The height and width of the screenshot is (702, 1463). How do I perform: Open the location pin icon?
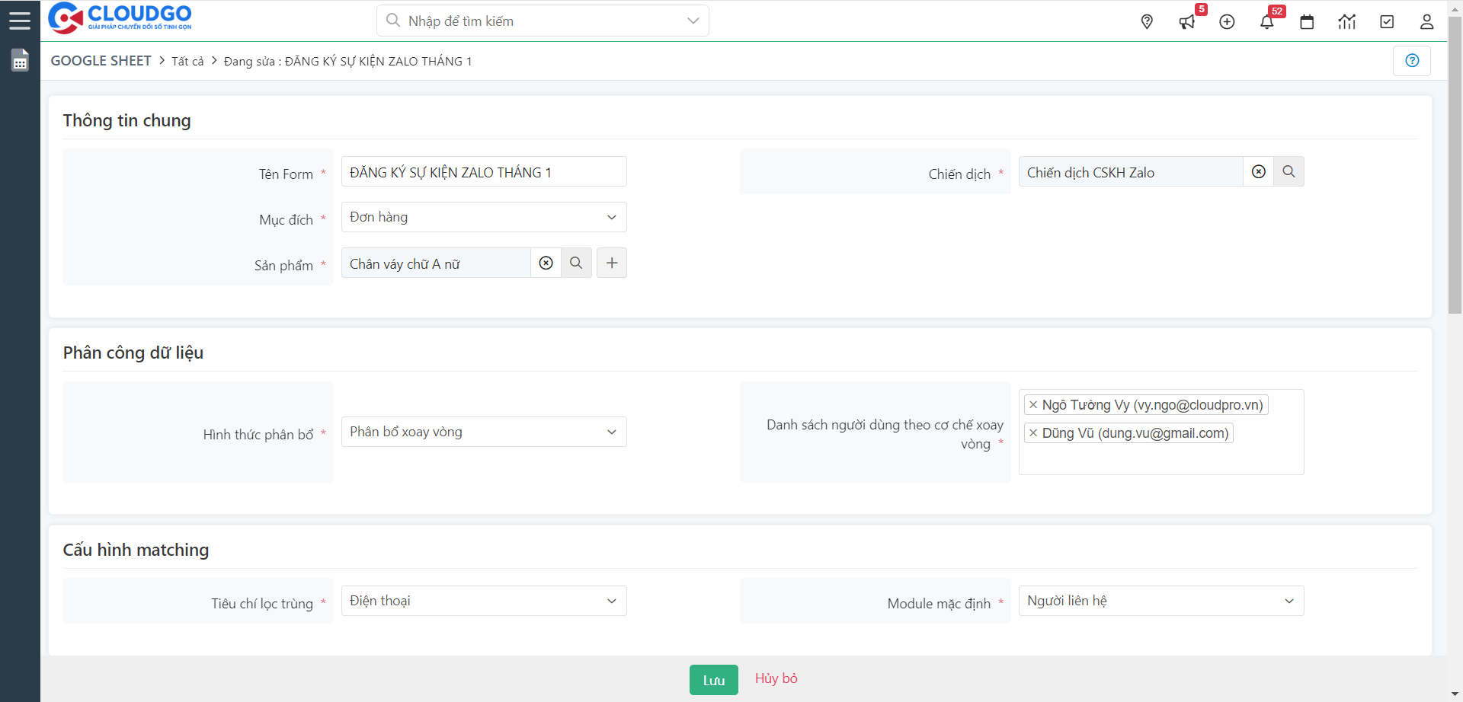click(1147, 22)
